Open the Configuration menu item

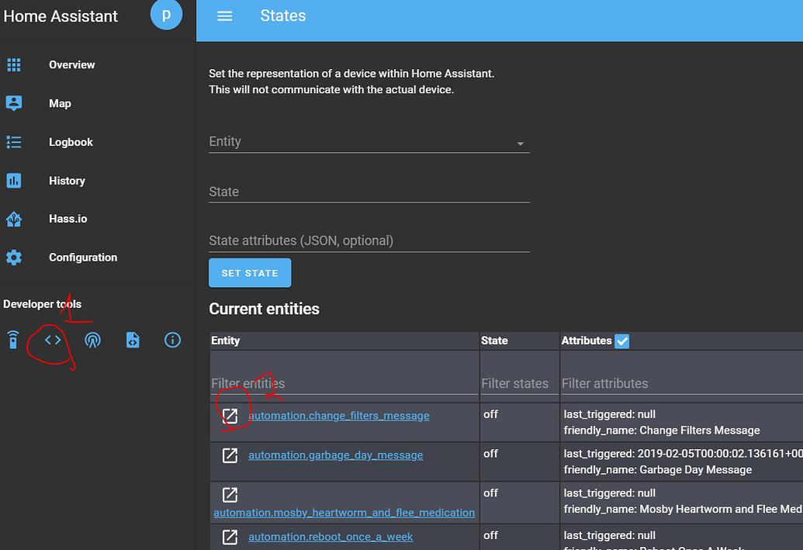[82, 257]
